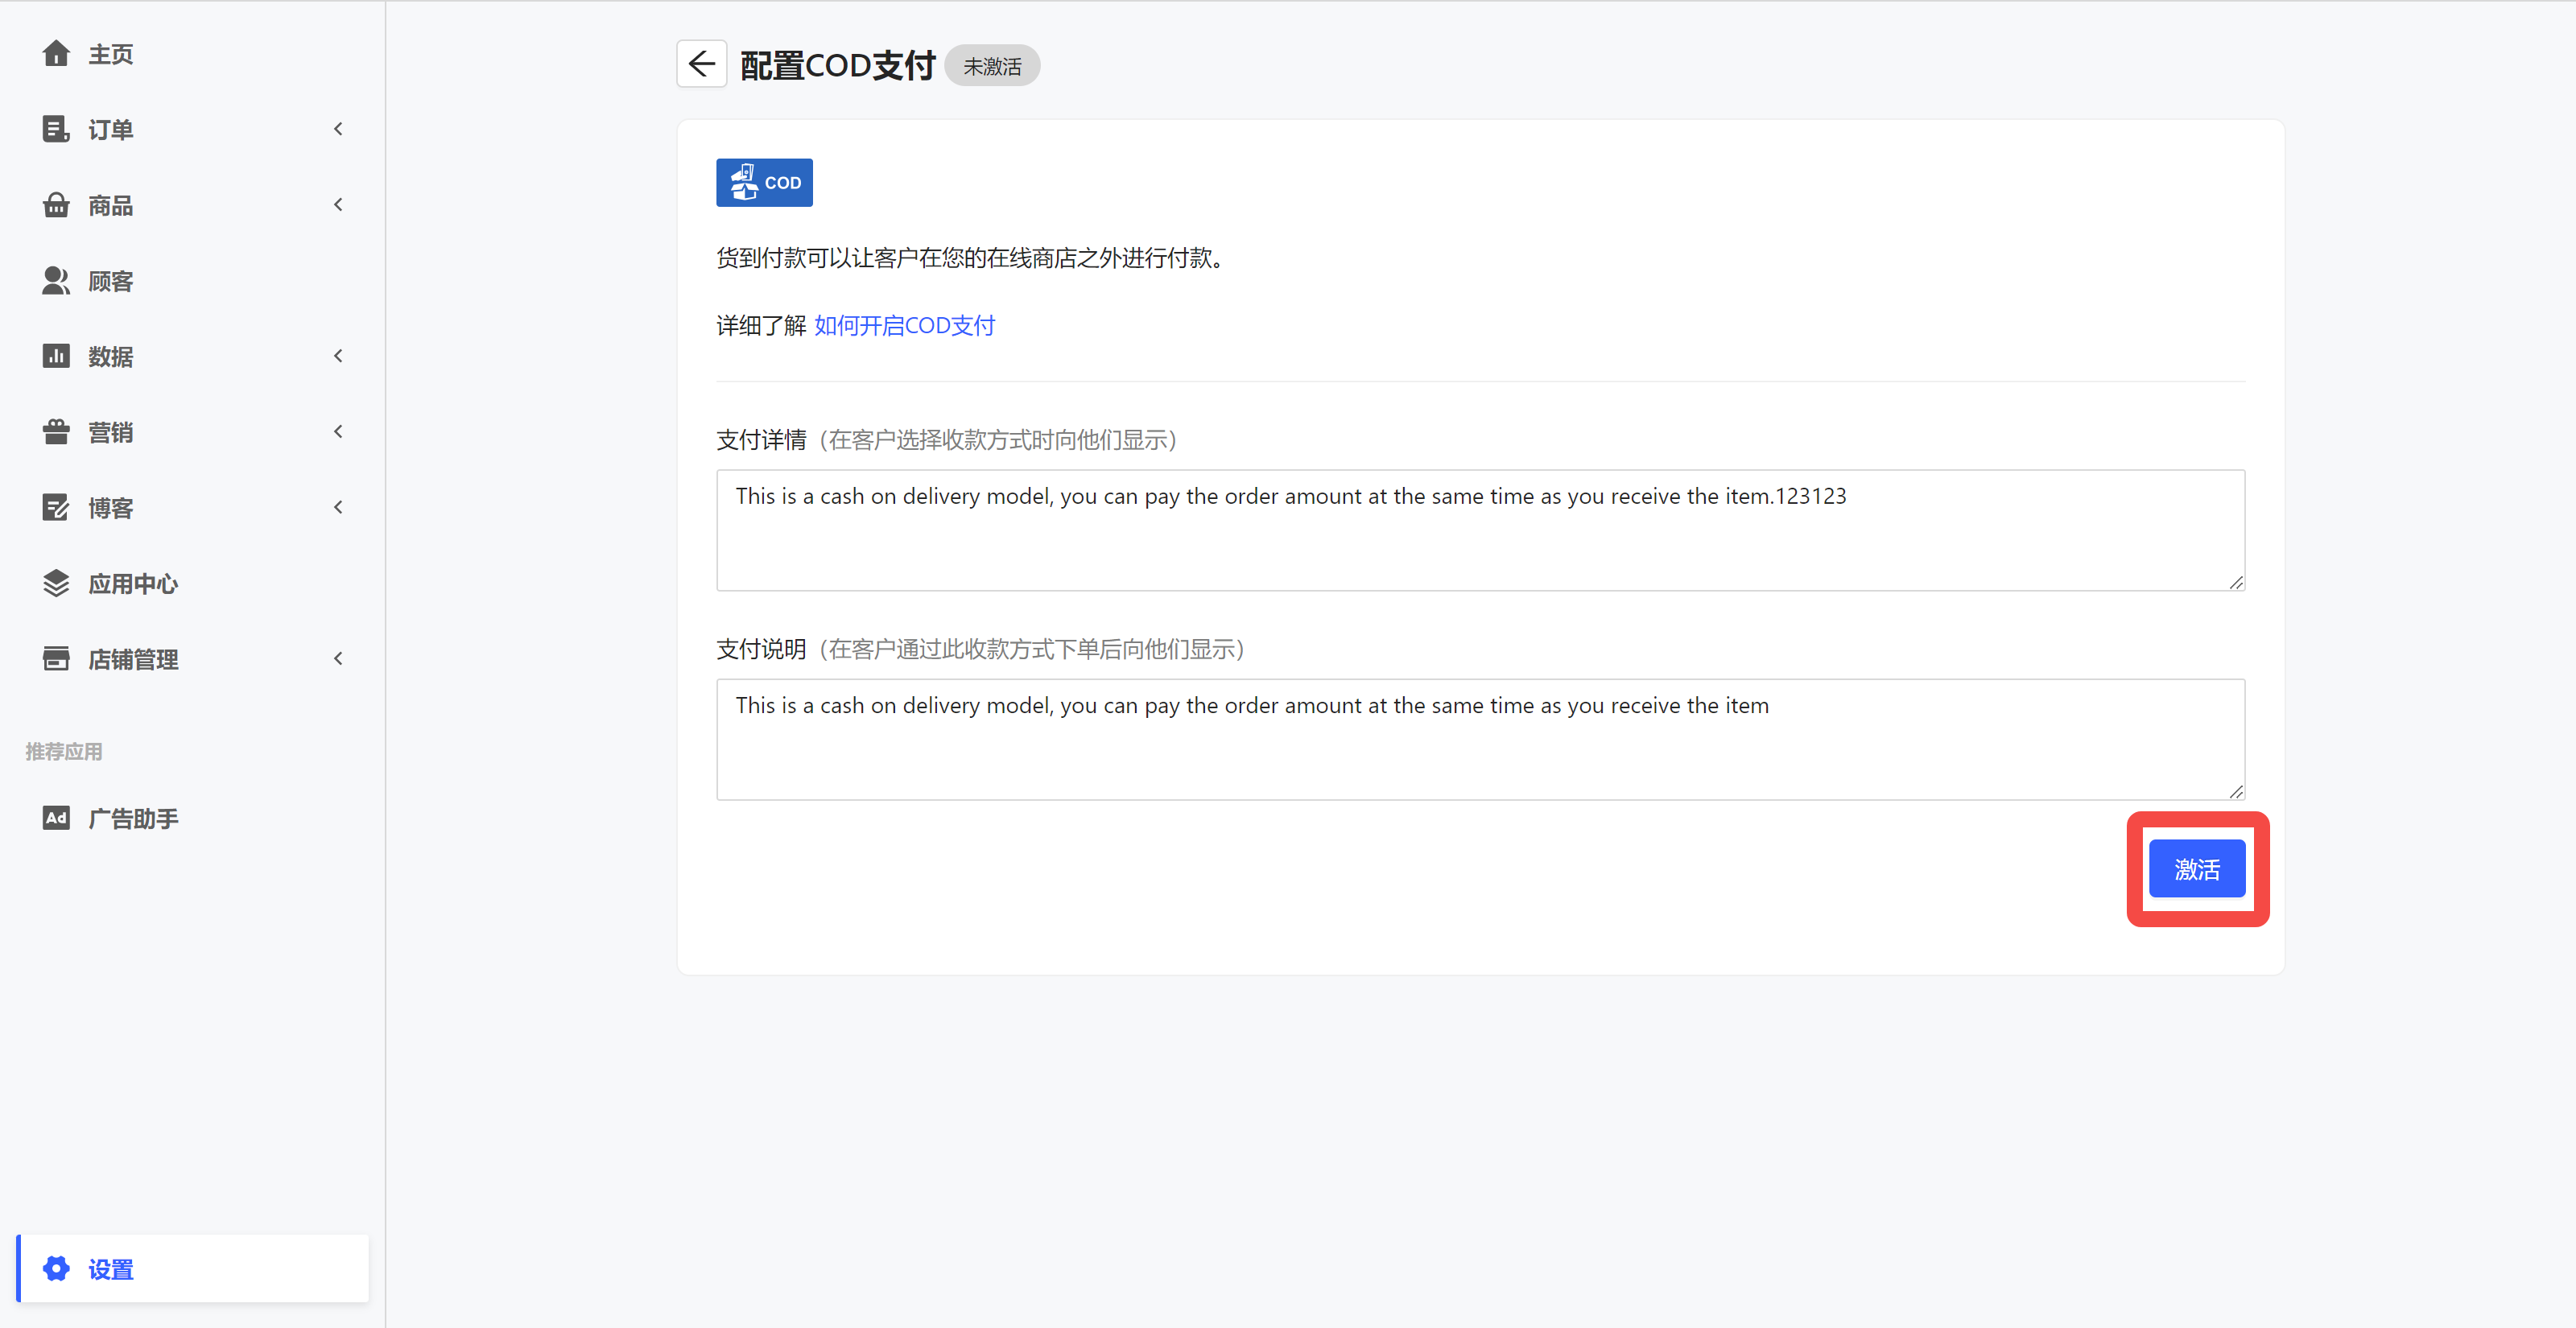Viewport: 2576px width, 1328px height.
Task: Open the 主页 home menu item
Action: pos(110,54)
